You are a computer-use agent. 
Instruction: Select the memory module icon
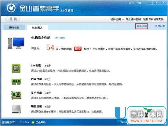point(16,82)
